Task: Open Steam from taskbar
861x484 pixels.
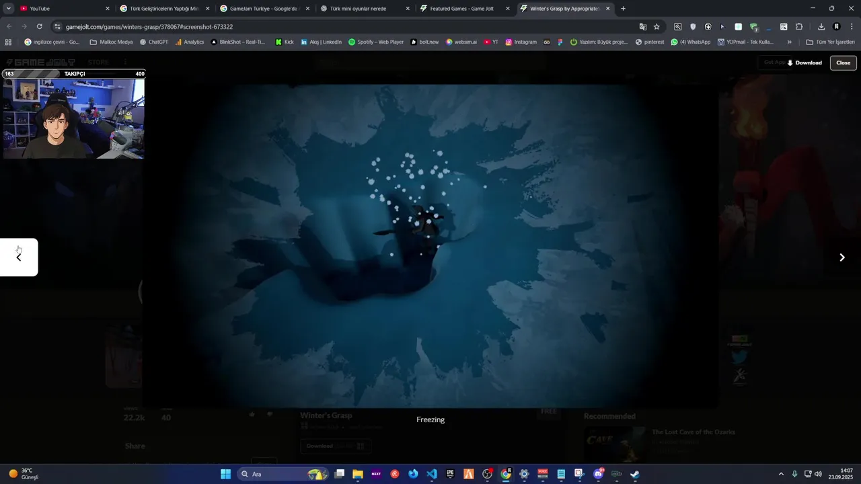Action: (634, 474)
